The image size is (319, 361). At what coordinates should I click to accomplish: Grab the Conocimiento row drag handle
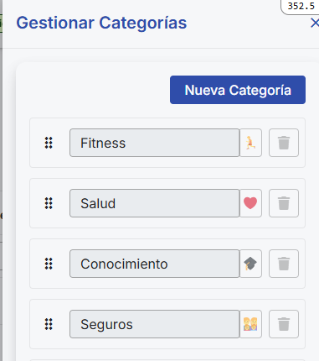coord(49,264)
